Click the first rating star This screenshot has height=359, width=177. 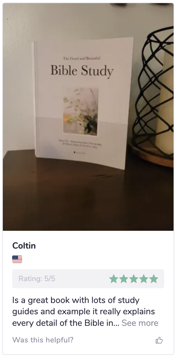tap(114, 279)
